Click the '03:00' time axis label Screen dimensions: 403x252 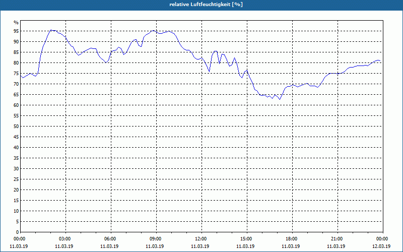click(x=66, y=239)
